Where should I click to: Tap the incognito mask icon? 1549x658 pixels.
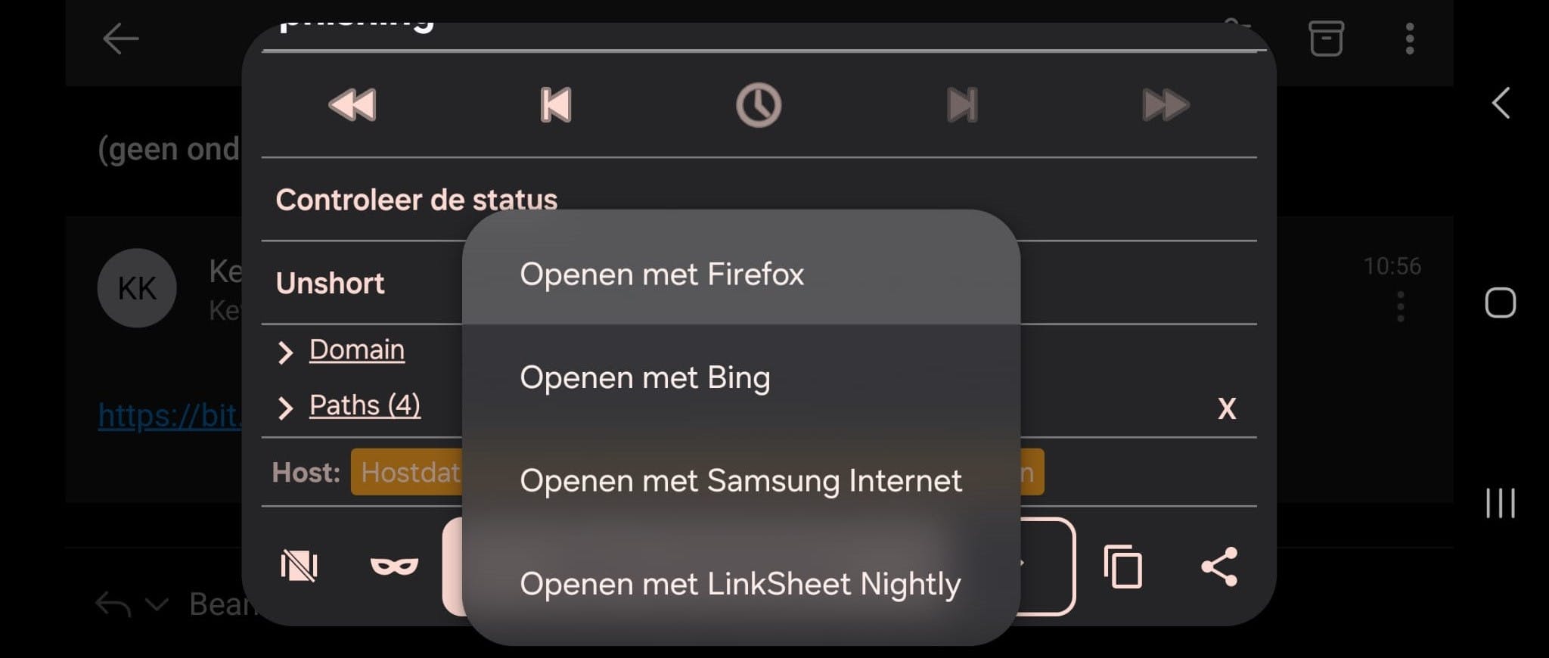click(x=394, y=566)
